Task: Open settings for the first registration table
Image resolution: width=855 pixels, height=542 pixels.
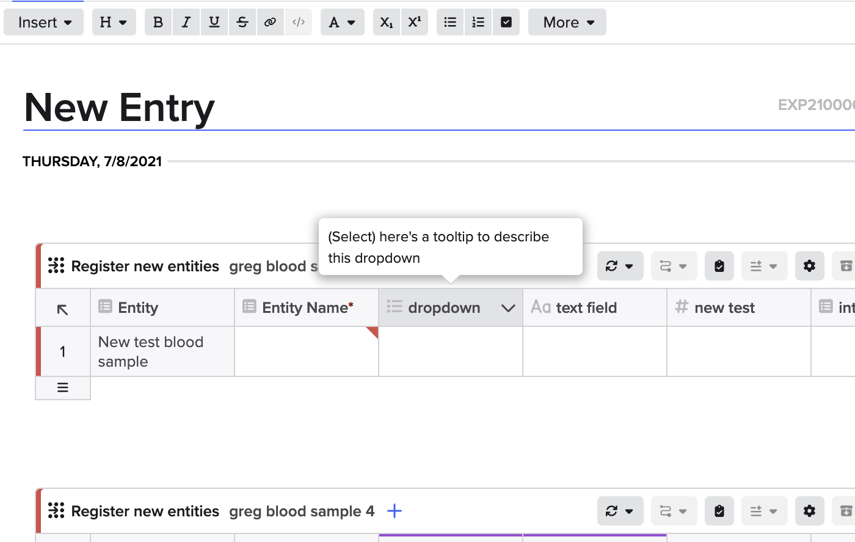Action: tap(809, 266)
